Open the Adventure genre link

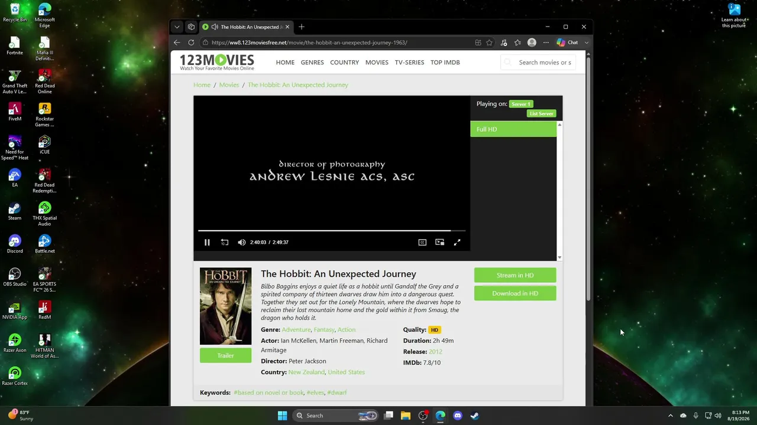pos(296,330)
